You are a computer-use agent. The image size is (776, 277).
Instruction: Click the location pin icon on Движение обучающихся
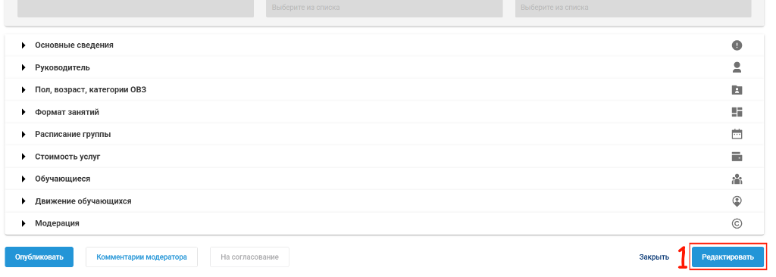tap(737, 201)
